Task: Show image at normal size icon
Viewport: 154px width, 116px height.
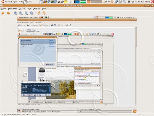Action: (x=26, y=13)
